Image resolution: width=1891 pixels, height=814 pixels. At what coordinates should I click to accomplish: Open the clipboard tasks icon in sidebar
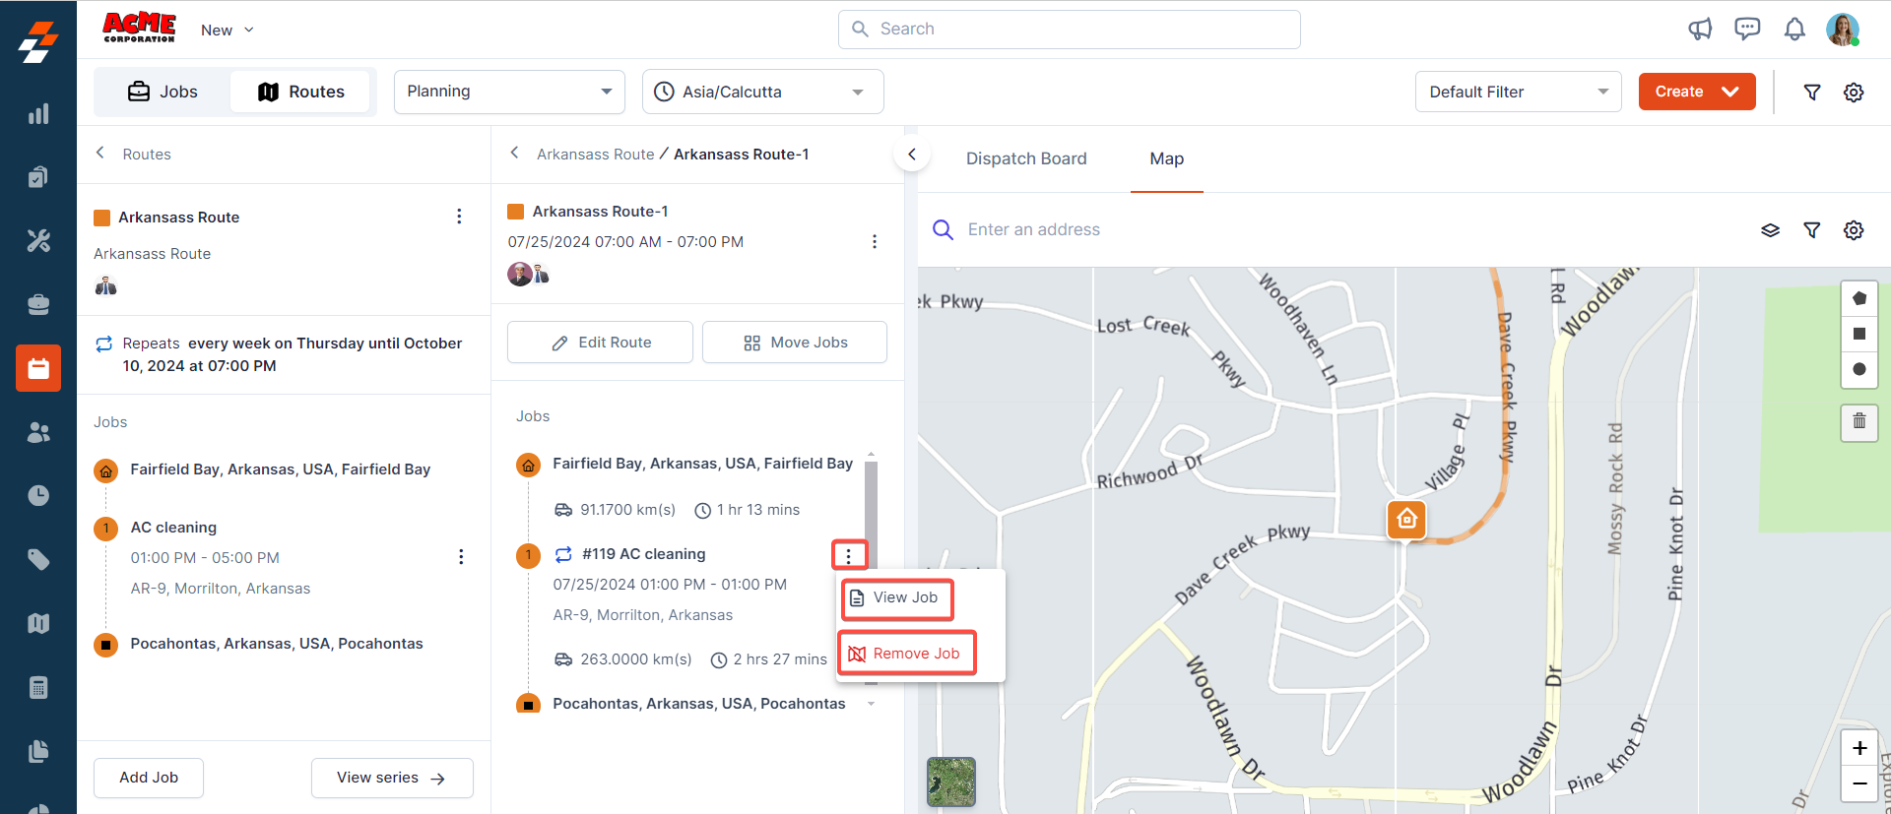tap(38, 177)
